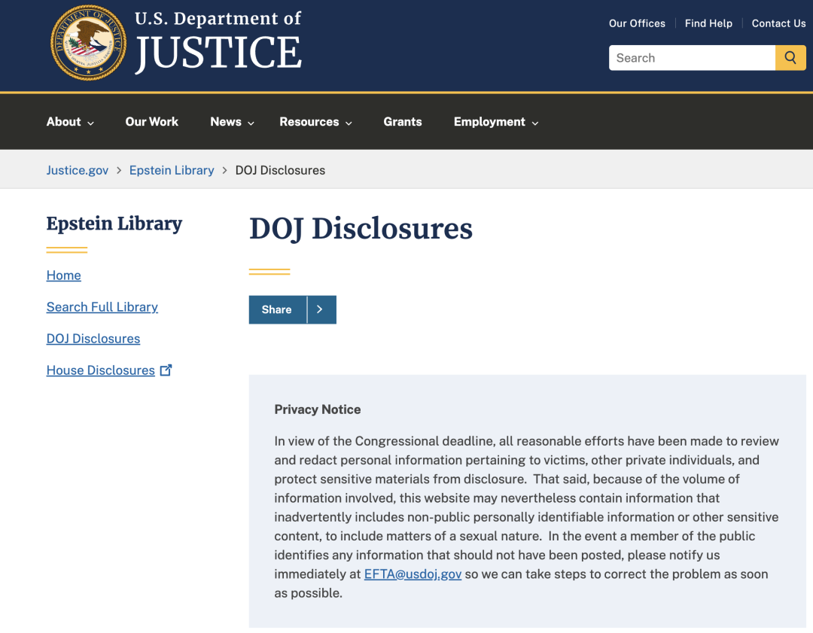Open the Home sidebar link
Screen dimensions: 813x633
[x=64, y=275]
